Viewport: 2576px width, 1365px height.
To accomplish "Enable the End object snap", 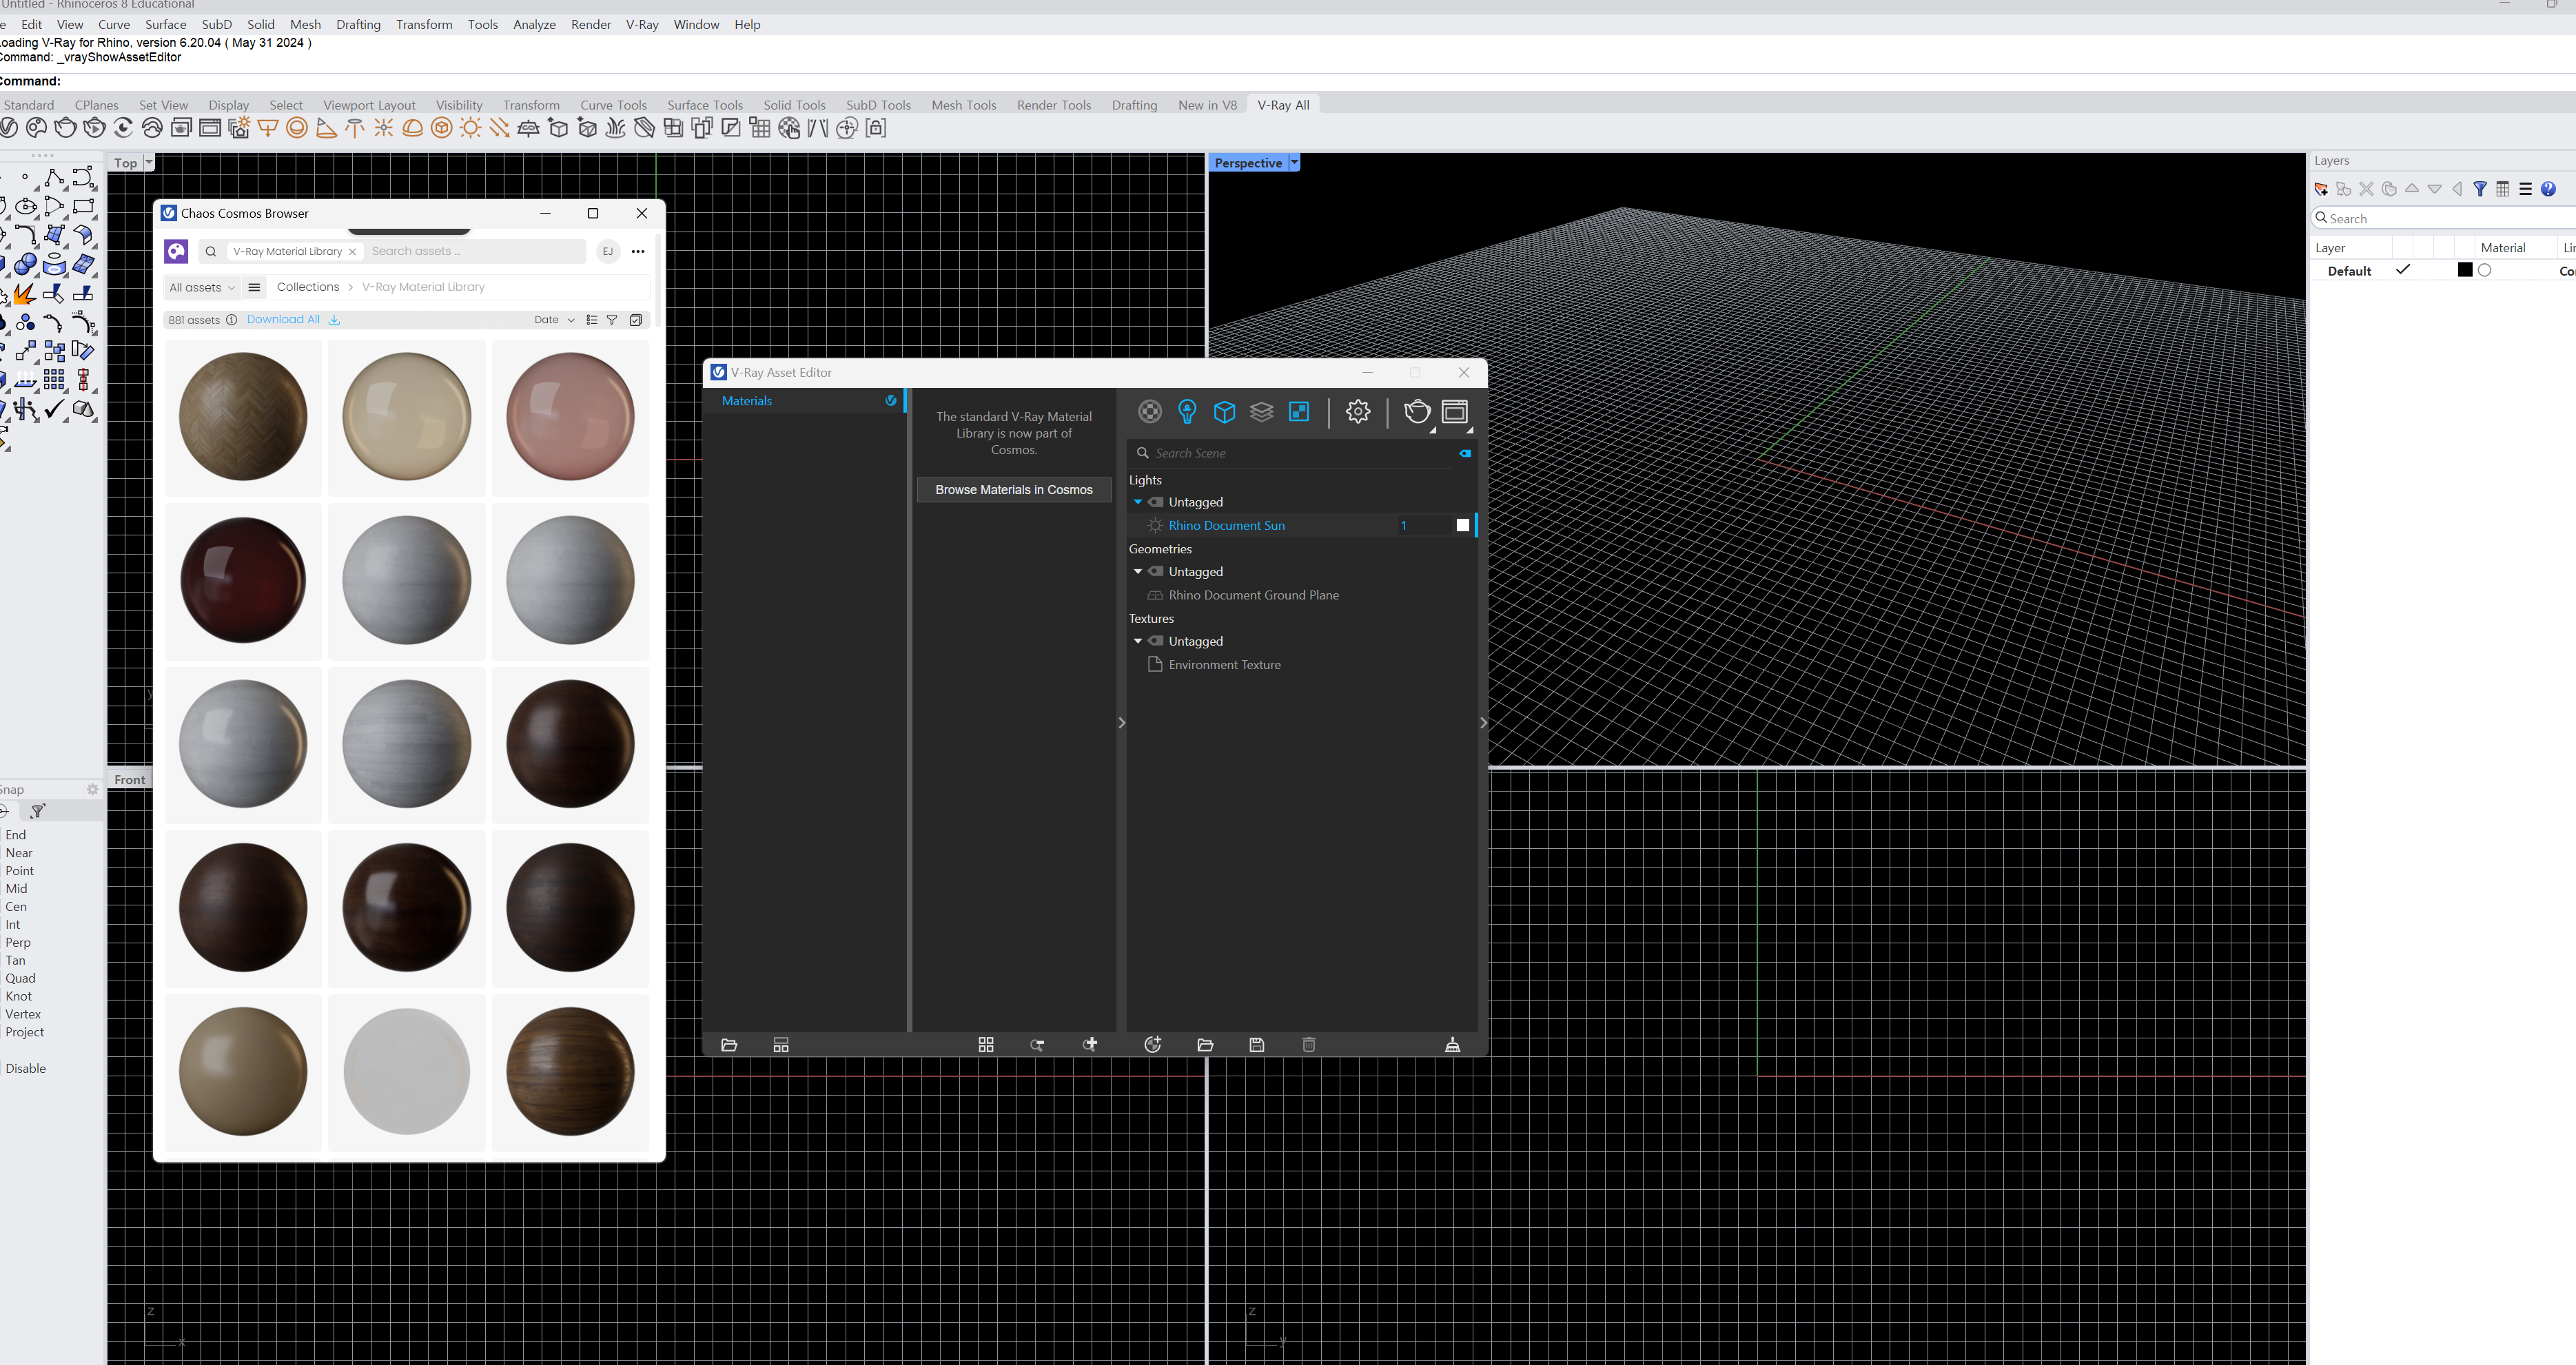I will [x=16, y=835].
